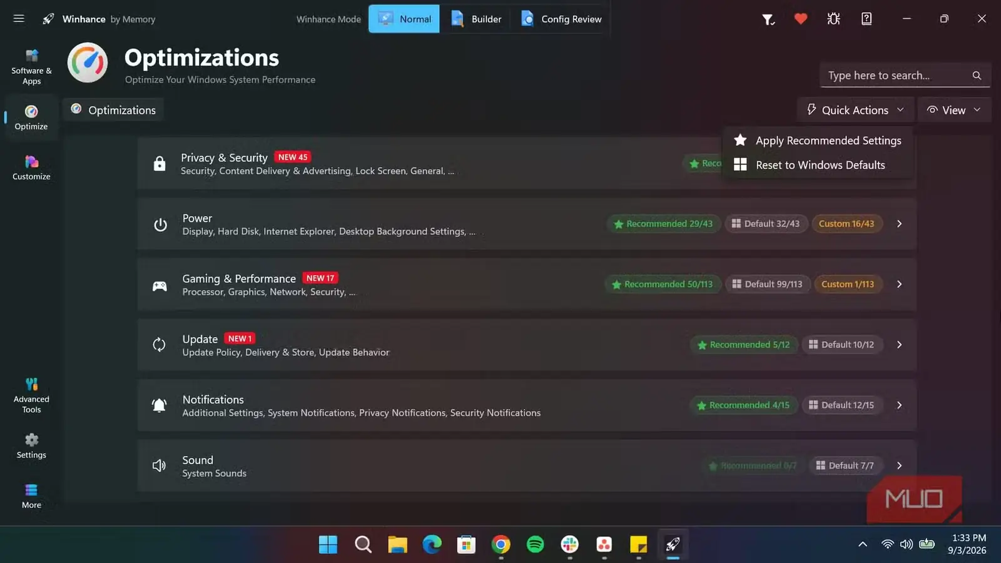This screenshot has width=1001, height=563.
Task: Open the help question mark icon
Action: [x=866, y=19]
